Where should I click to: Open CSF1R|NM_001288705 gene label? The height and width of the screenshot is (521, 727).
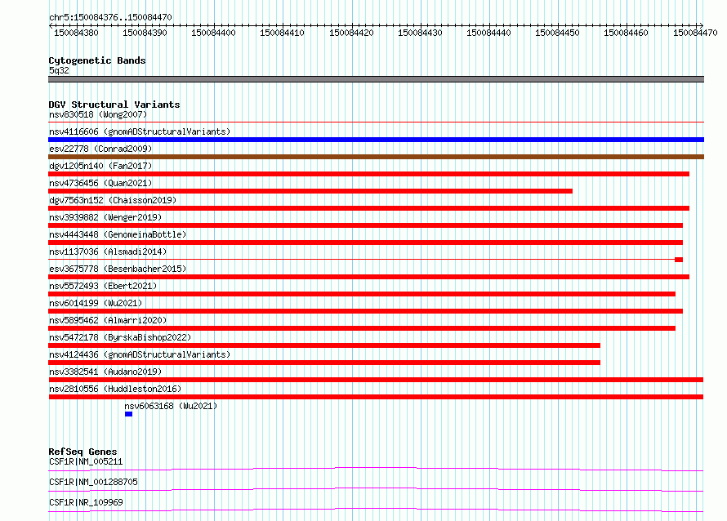pos(93,482)
